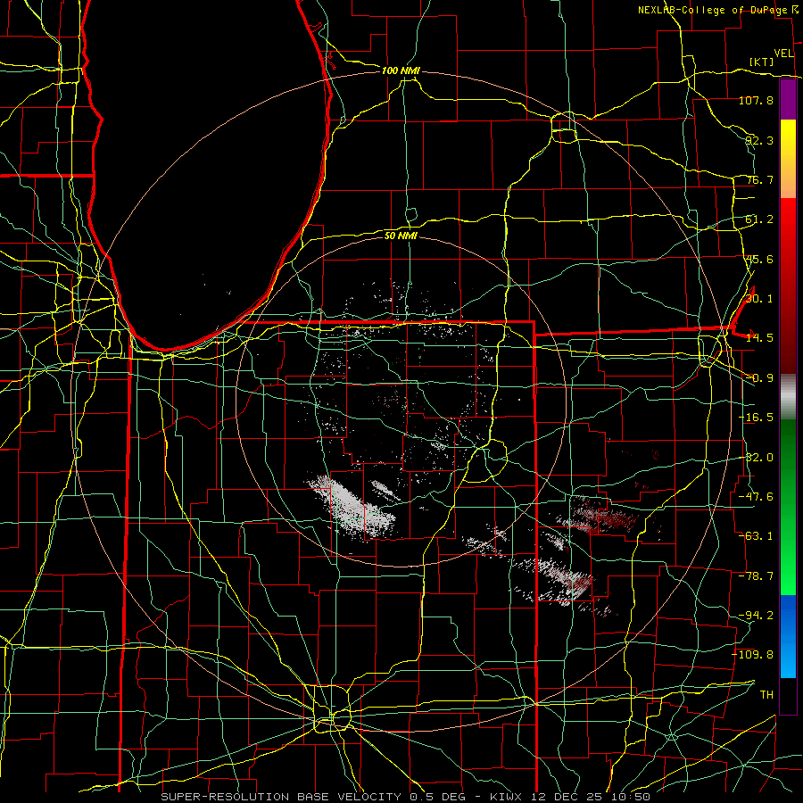Click the 45.6 velocity scale value
803x803 pixels.
coord(759,259)
